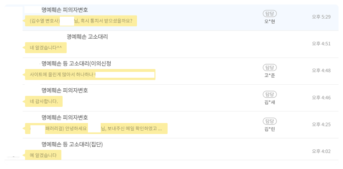Click the 담당 badge above 김*린
Screen dimensions: 343x169
click(269, 121)
